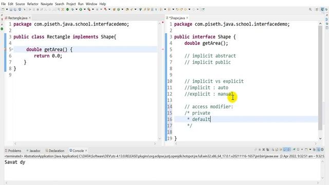
Task: Click the Shape.java editor vertical scrollbar thumb
Action: (x=320, y=78)
